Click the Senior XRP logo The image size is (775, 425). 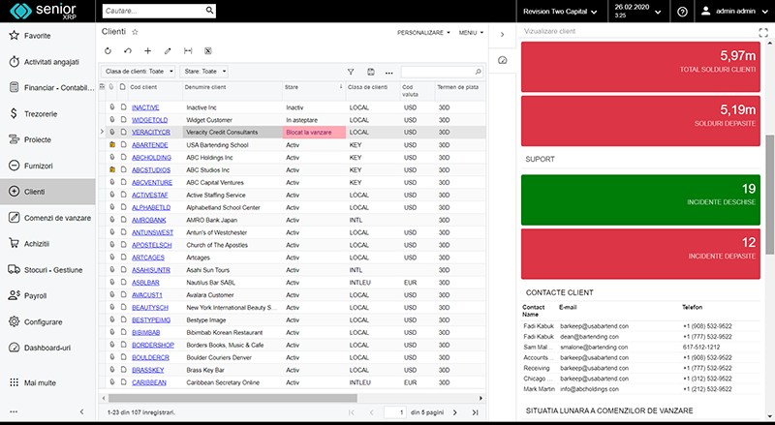[x=44, y=11]
